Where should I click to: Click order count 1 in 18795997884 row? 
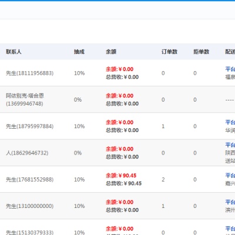tap(163, 126)
